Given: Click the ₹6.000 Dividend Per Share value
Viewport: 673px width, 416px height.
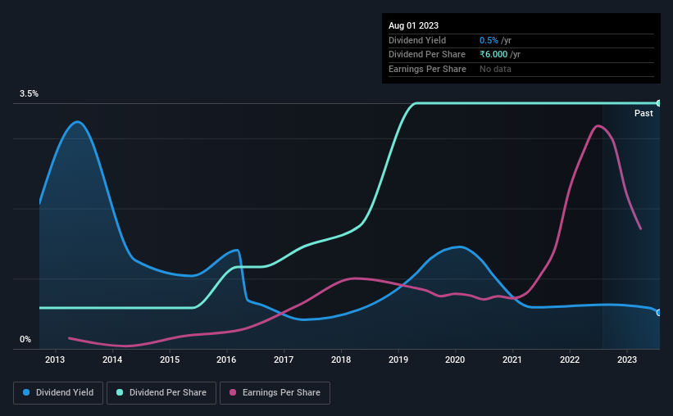Looking at the screenshot, I should (493, 55).
